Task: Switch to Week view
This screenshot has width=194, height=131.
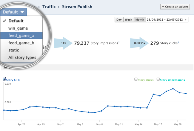Action: [128, 19]
